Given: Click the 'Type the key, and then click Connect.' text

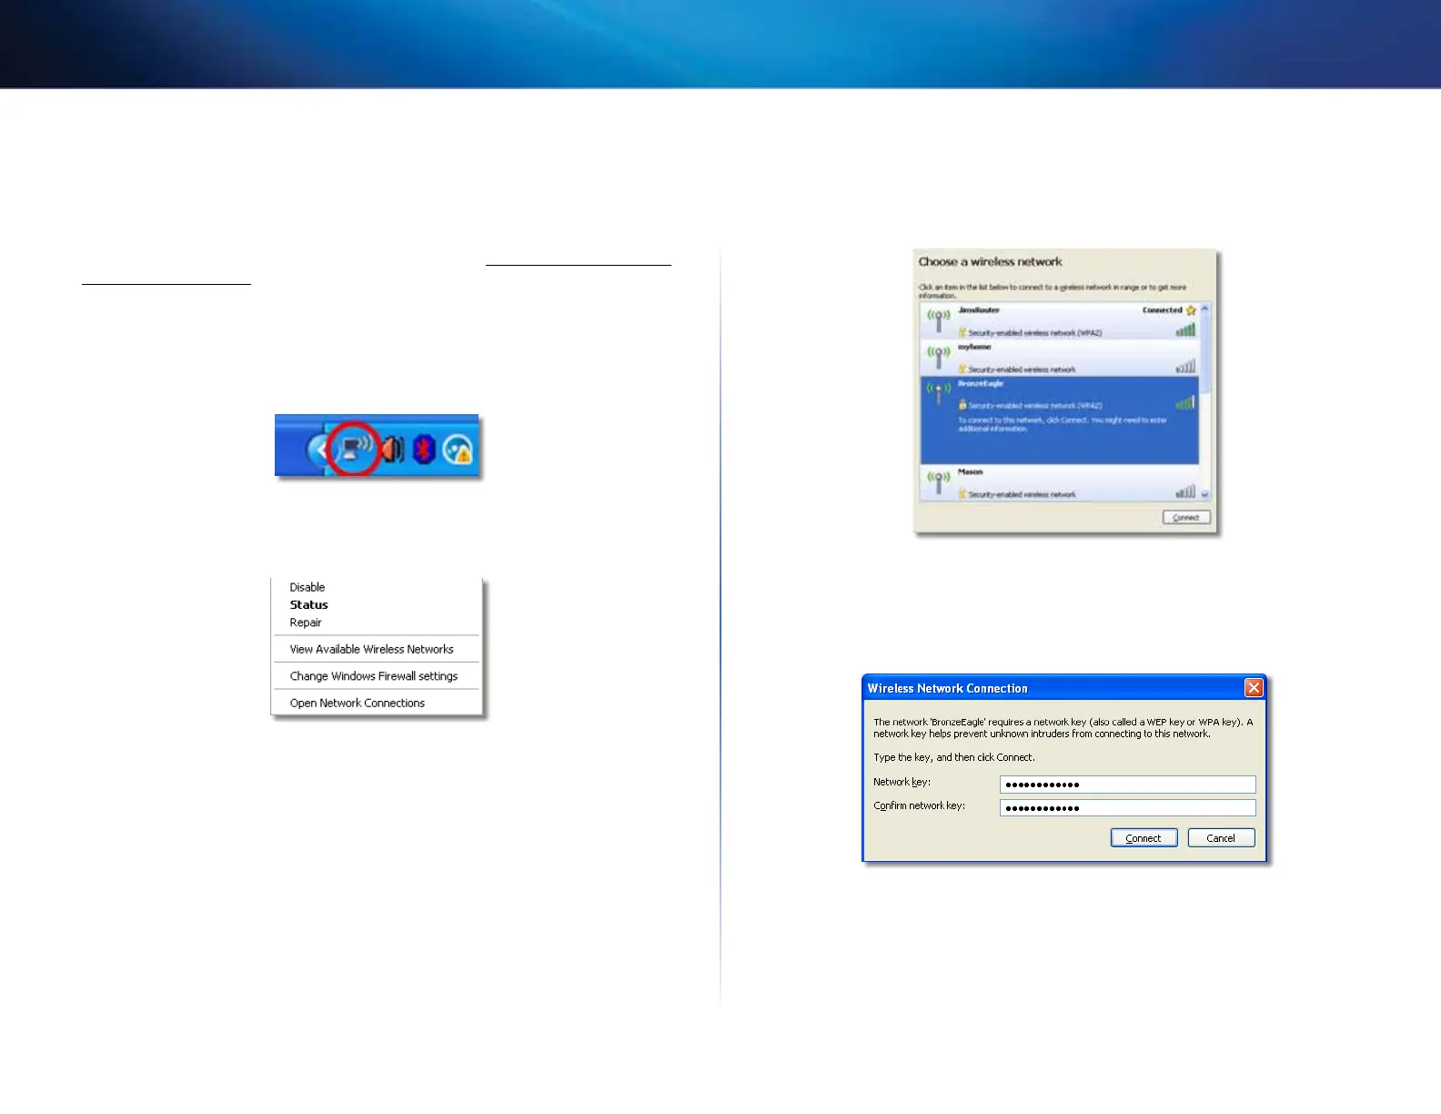Looking at the screenshot, I should click(x=954, y=757).
